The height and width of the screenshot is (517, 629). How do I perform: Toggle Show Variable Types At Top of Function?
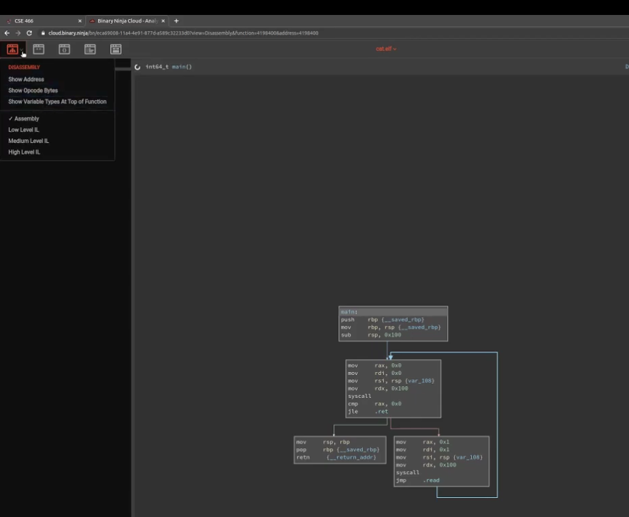pos(57,101)
